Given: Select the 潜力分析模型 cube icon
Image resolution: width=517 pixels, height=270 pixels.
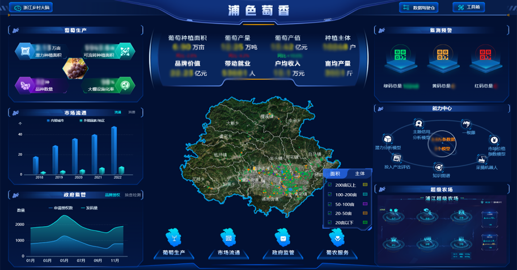Looking at the screenshot, I should [x=387, y=139].
